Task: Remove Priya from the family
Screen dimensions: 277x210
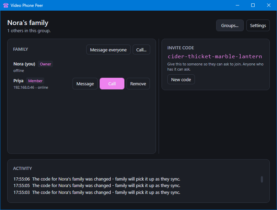Action: tap(138, 84)
